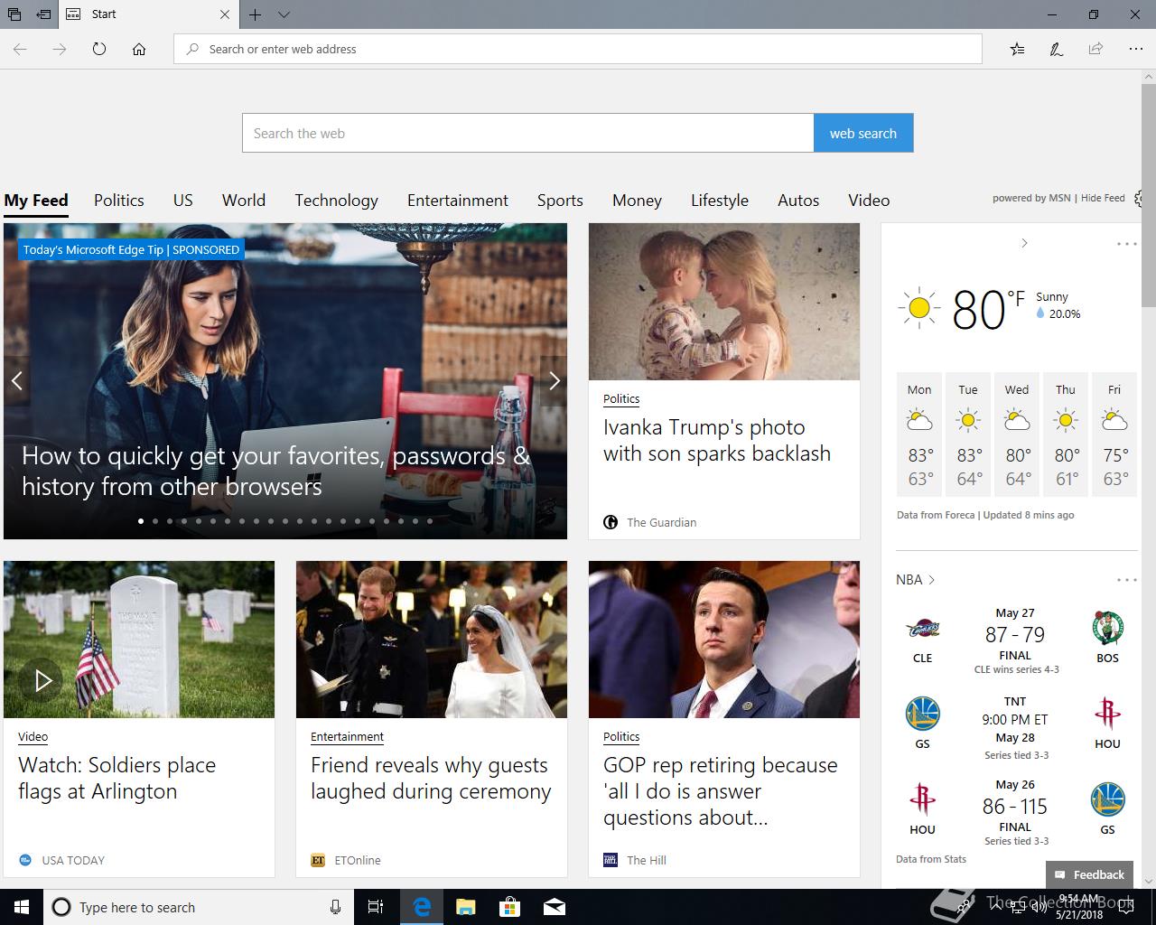Open Task View from taskbar
1156x925 pixels.
(376, 907)
